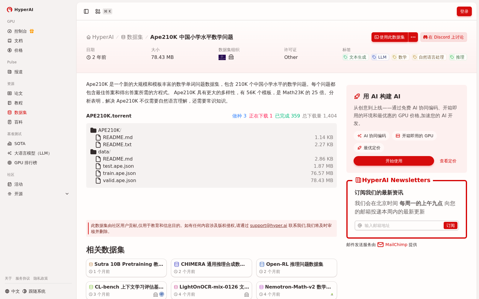Select the 数学 tag
Image resolution: width=479 pixels, height=299 pixels.
point(400,57)
